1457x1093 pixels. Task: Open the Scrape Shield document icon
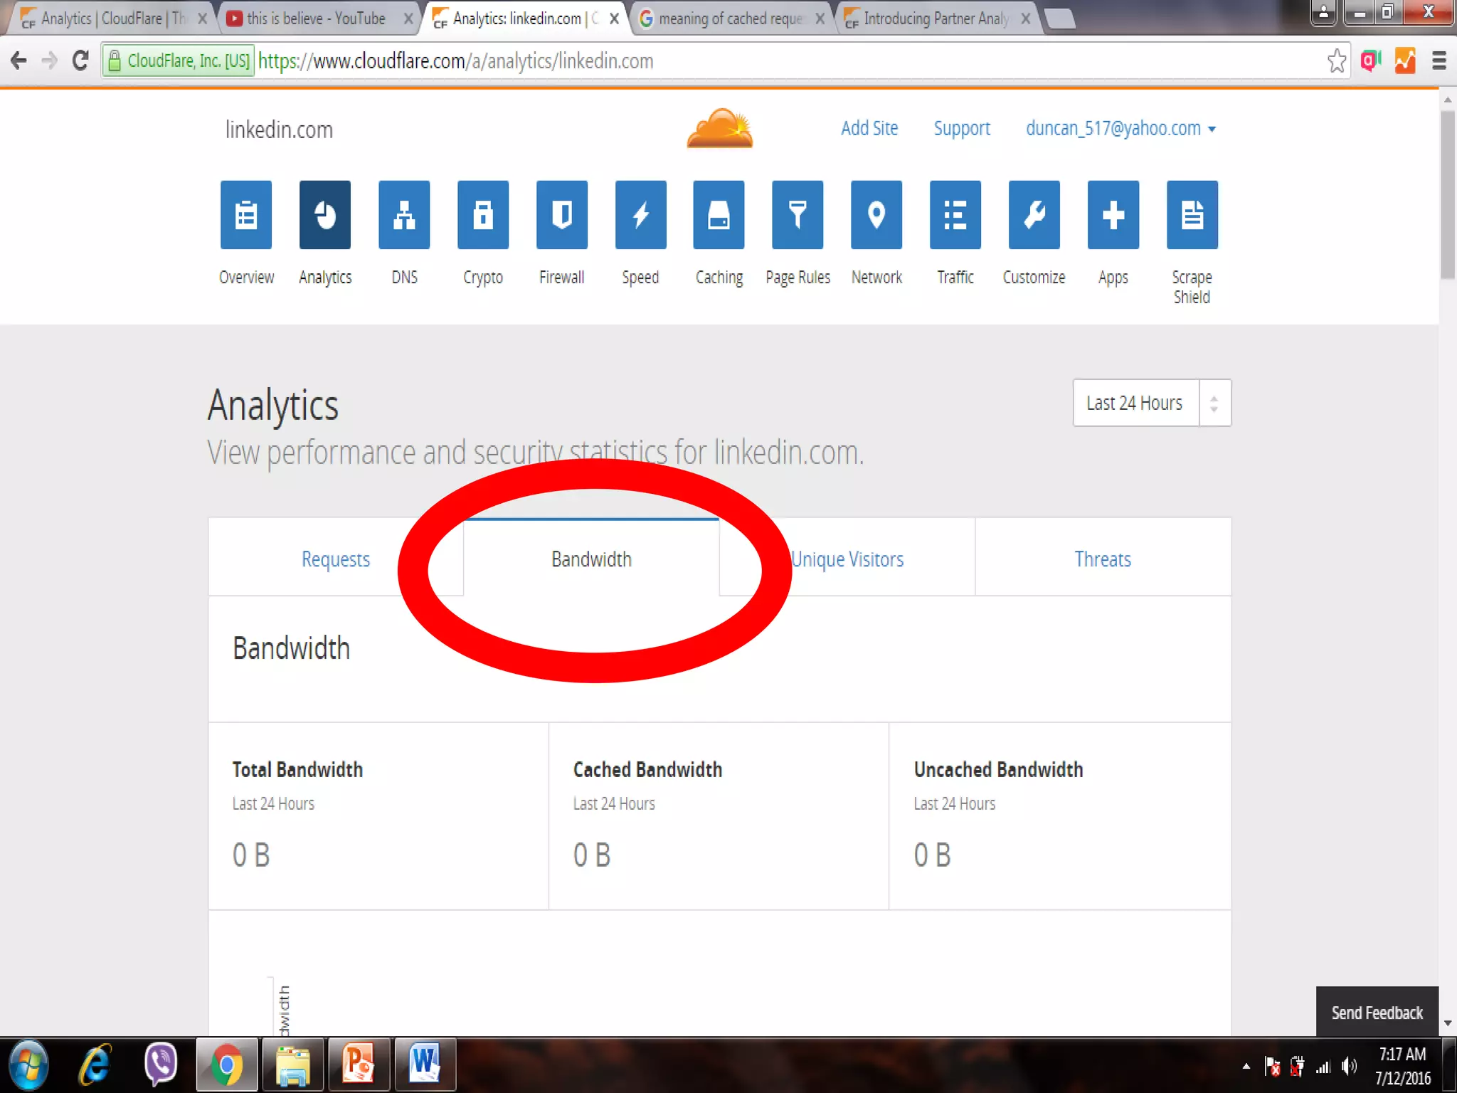[1192, 215]
